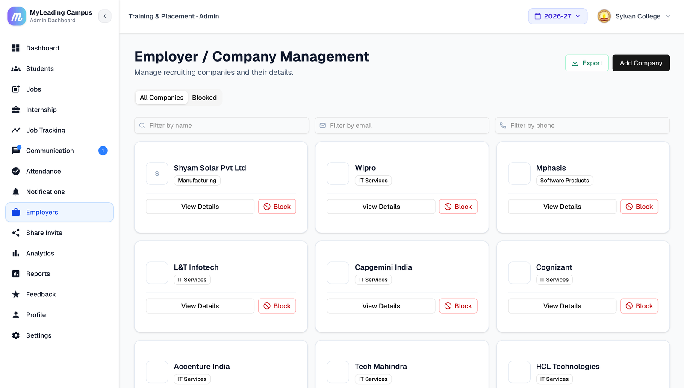Click the phone icon in phone filter
This screenshot has height=388, width=684.
[x=503, y=125]
